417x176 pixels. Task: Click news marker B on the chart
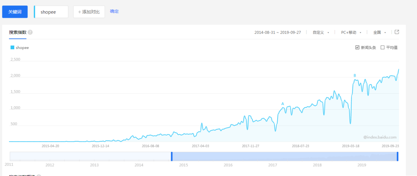355,75
